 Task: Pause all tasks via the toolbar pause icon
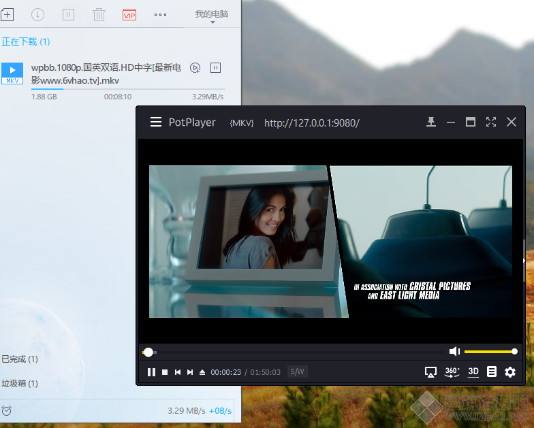tap(68, 15)
